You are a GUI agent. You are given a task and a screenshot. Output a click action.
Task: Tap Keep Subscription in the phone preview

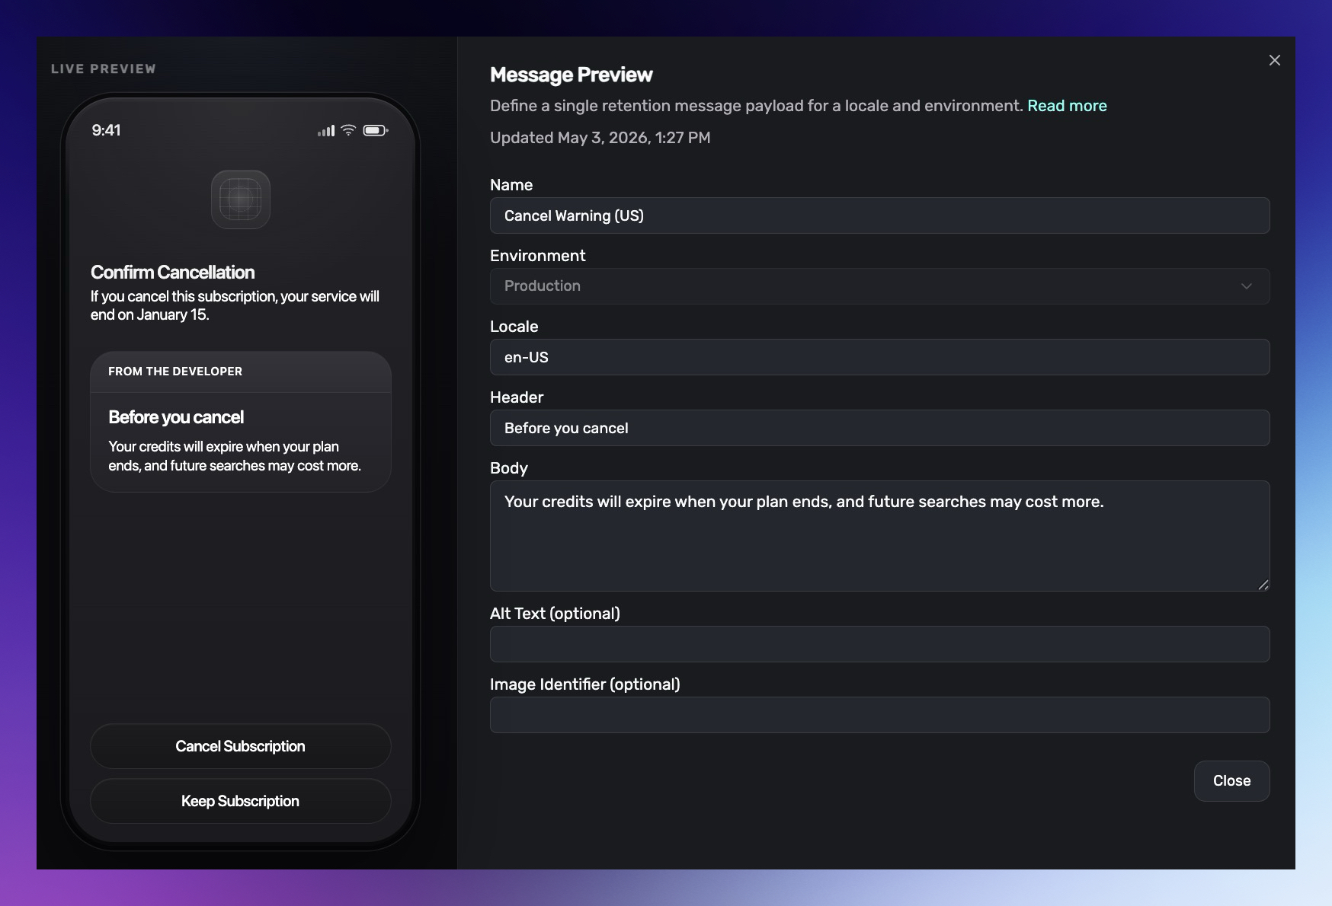coord(240,801)
